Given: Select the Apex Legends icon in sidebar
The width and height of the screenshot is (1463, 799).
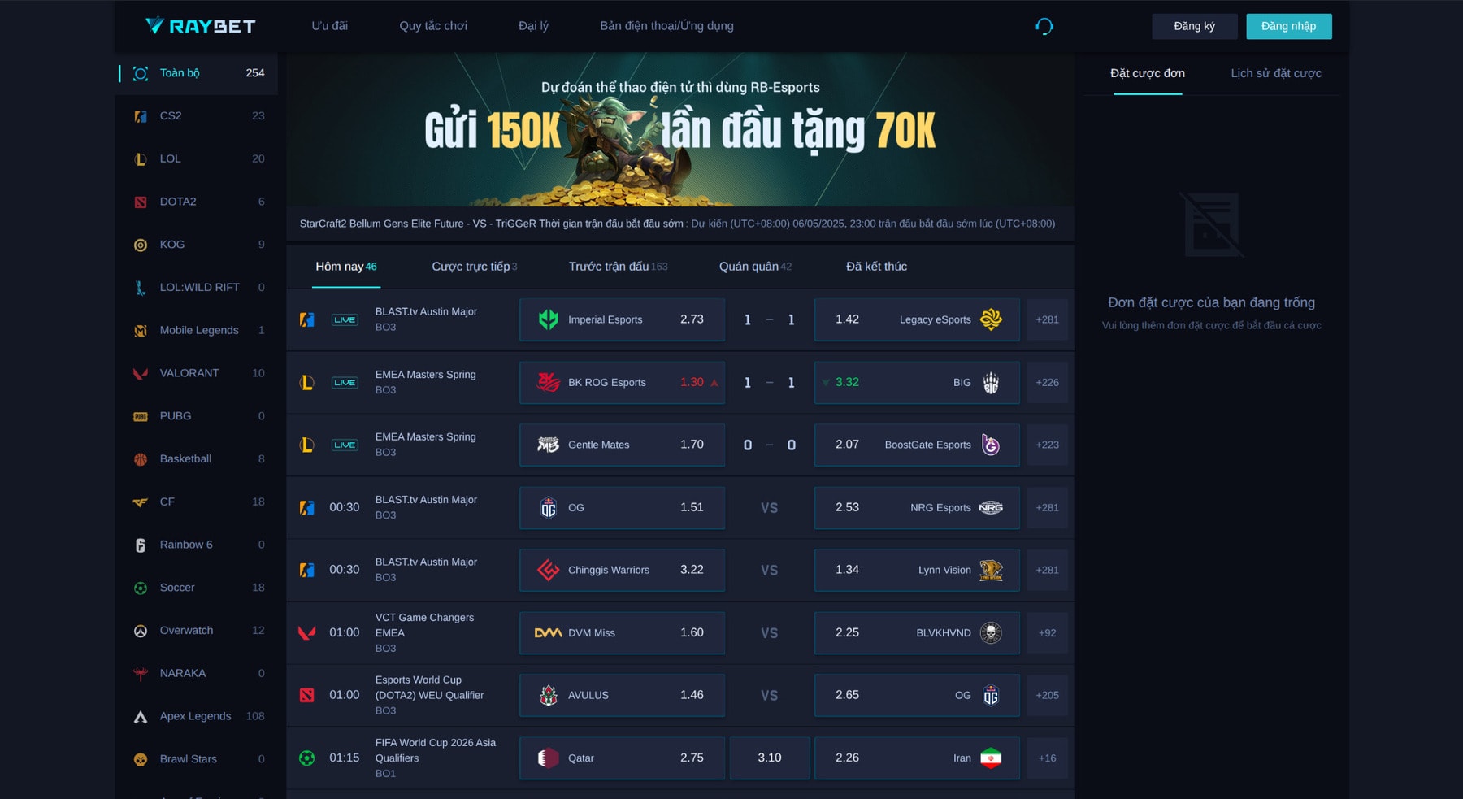Looking at the screenshot, I should 141,717.
